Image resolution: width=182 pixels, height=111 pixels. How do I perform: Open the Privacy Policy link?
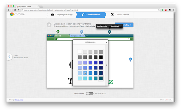19,100
